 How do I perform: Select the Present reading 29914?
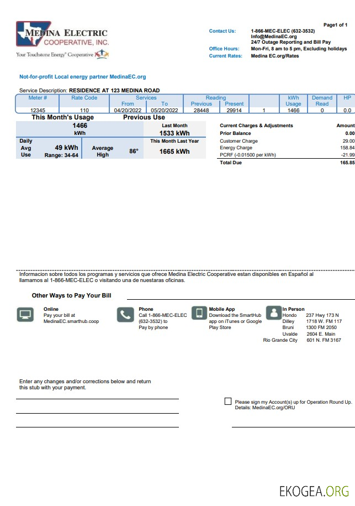coord(234,111)
